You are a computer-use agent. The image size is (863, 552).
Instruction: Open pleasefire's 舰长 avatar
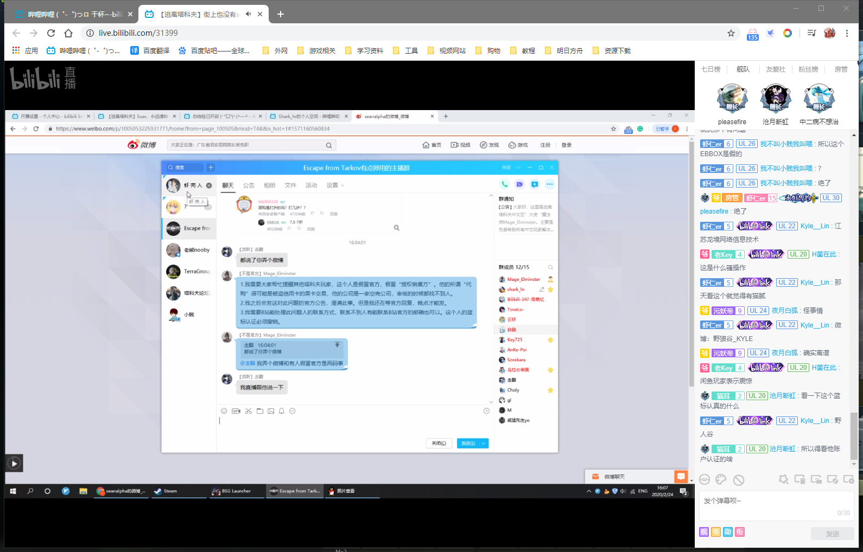click(732, 98)
